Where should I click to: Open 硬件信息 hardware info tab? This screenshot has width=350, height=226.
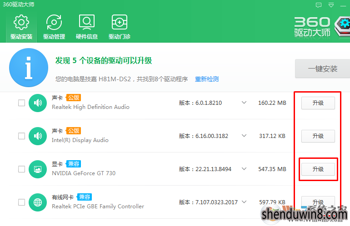(87, 27)
